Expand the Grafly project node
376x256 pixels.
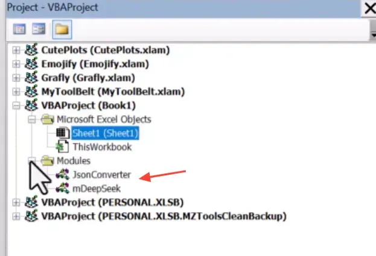pos(16,78)
